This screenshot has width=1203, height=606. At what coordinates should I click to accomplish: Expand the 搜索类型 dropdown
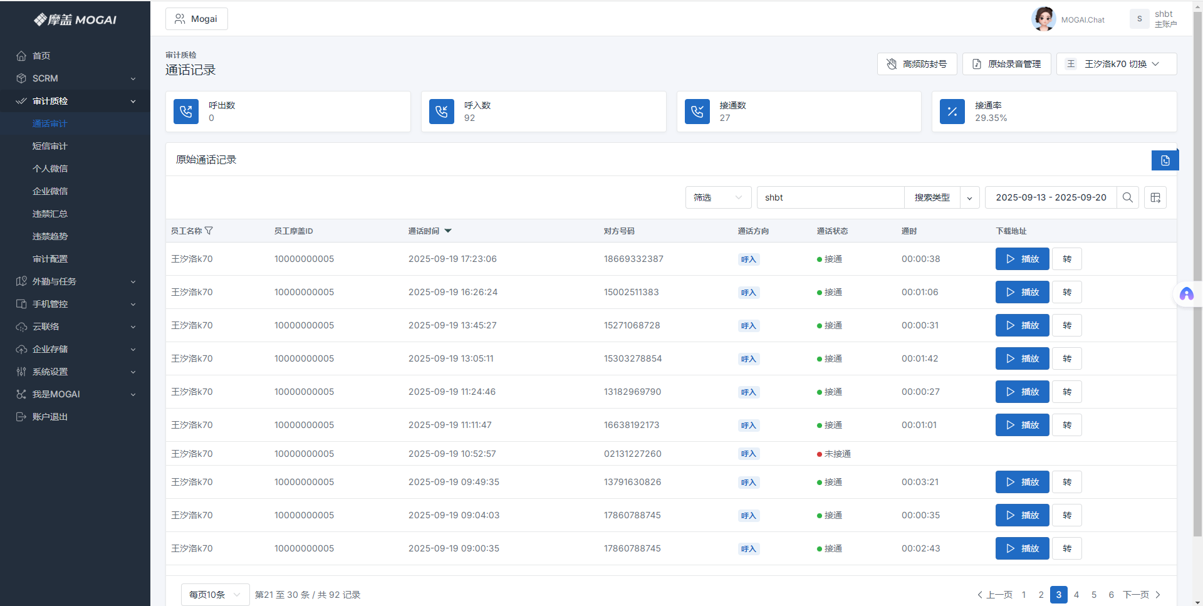969,197
